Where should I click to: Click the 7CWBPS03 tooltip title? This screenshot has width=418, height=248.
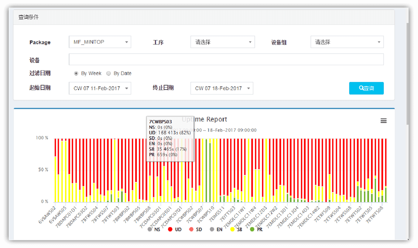(x=160, y=122)
